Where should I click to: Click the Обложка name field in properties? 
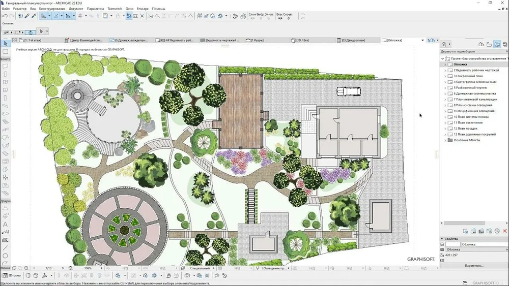473,249
